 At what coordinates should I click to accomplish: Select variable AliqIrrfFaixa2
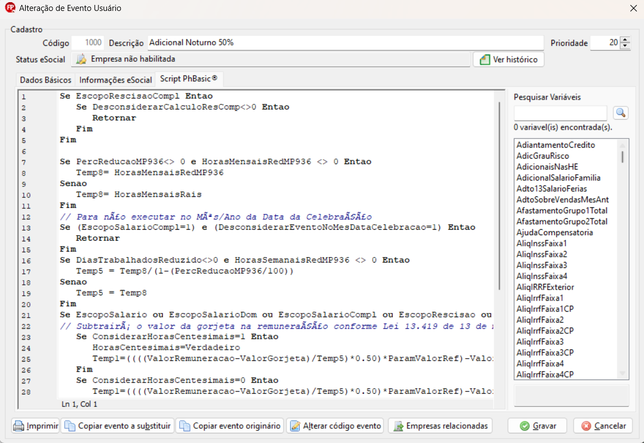pyautogui.click(x=539, y=320)
